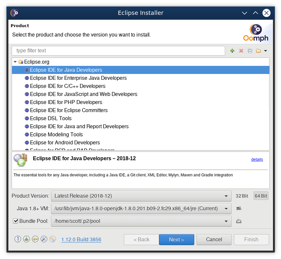Collapse the Eclipse.org tree node
The width and height of the screenshot is (281, 259).
(14, 62)
